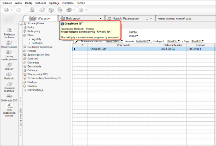
Task: Select Definicje in module tree
Action: pos(32,70)
